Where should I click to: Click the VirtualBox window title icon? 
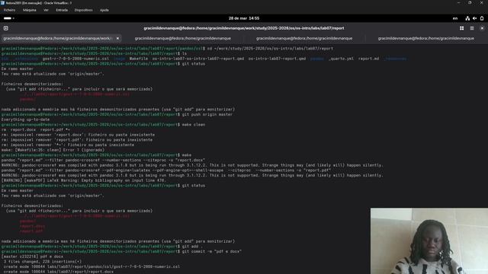click(3, 3)
